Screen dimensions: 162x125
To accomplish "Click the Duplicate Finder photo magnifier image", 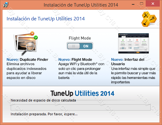I will click(26, 43).
